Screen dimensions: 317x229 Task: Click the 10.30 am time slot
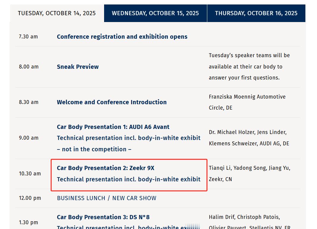(x=30, y=174)
